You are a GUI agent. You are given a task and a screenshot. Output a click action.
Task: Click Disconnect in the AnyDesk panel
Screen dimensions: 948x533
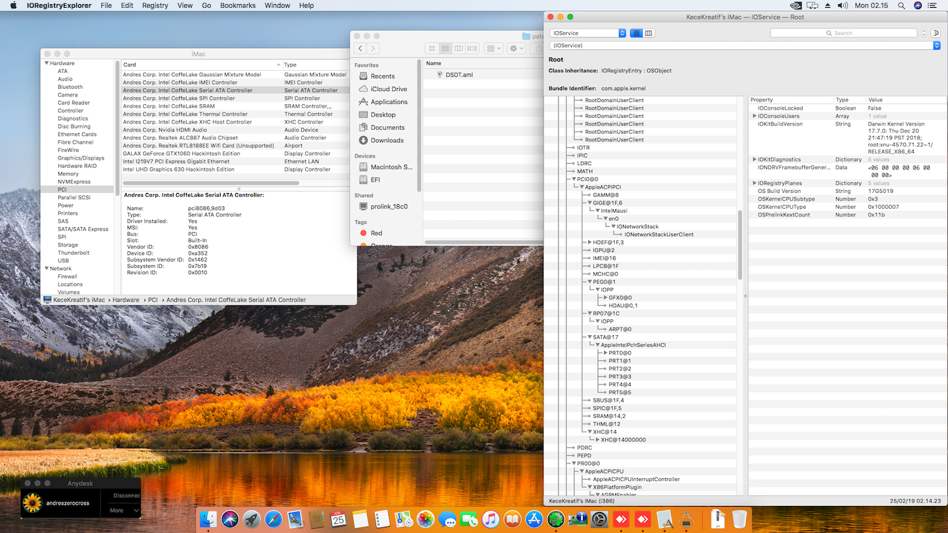coord(126,496)
